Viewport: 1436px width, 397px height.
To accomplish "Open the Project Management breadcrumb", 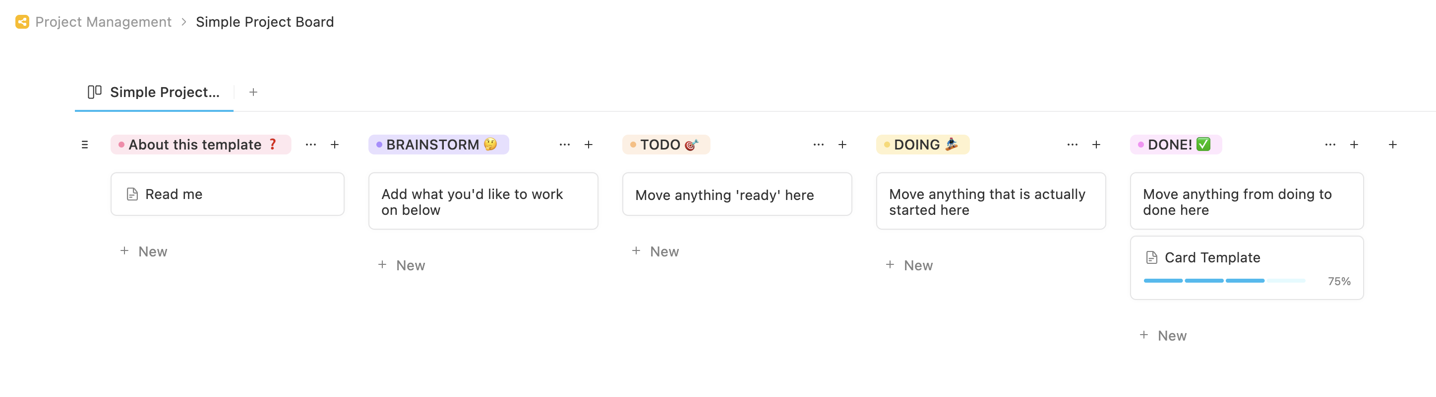I will pos(103,22).
